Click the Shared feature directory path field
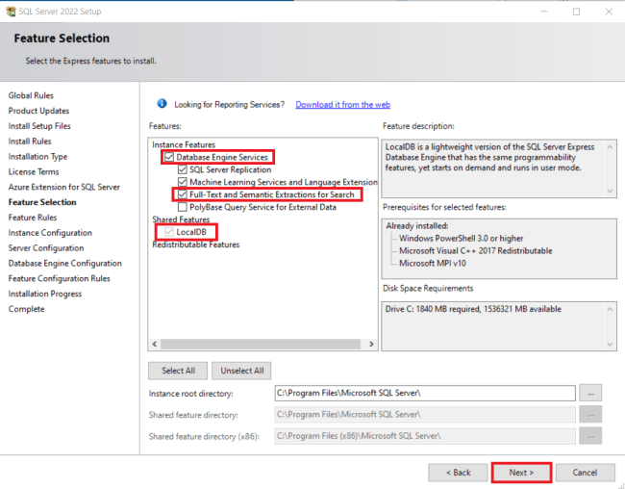The height and width of the screenshot is (489, 625). coord(425,415)
